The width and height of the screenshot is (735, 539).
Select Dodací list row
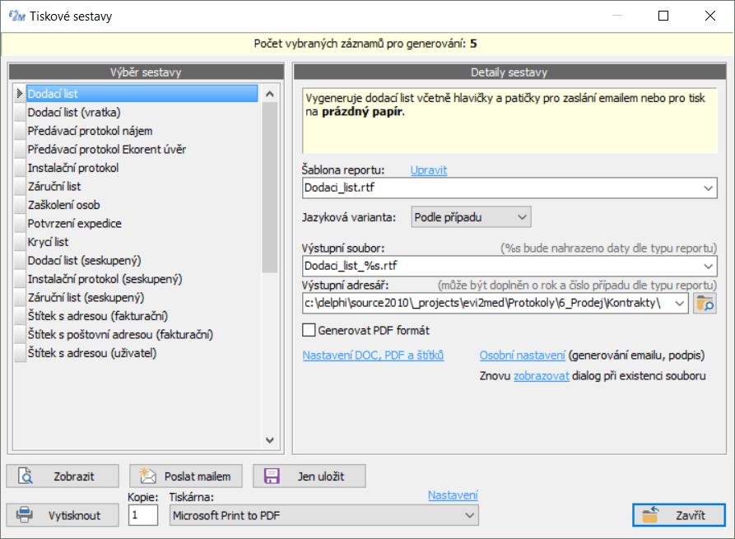(142, 94)
